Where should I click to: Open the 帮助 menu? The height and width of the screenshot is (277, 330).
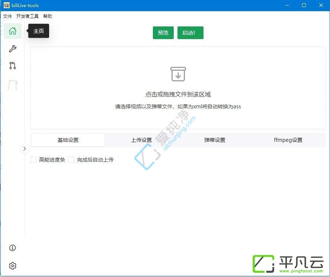(x=48, y=16)
